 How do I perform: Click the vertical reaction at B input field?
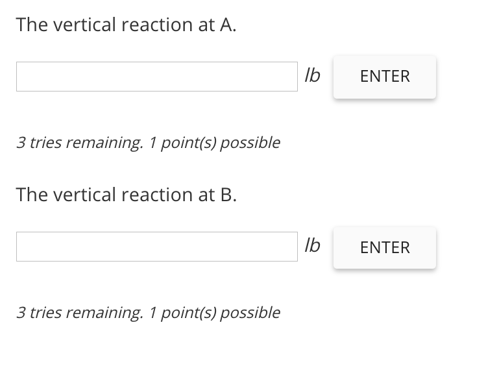pos(156,247)
